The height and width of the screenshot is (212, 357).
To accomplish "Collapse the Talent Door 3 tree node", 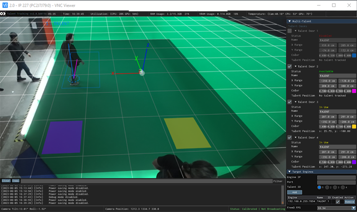I will (295, 102).
